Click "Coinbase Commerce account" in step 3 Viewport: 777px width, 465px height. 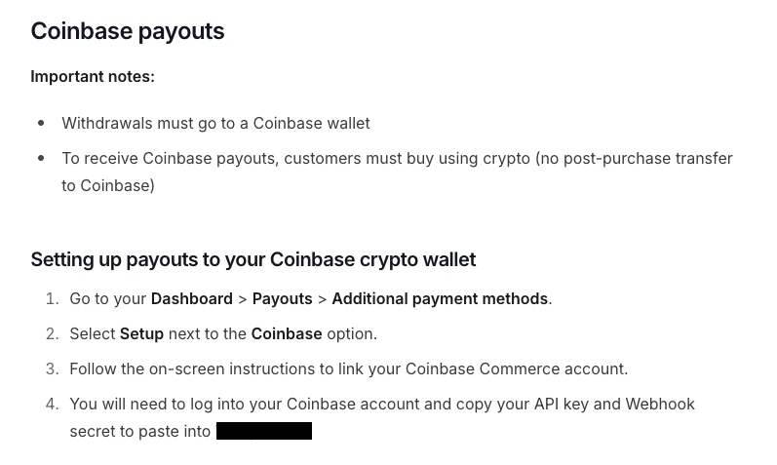(x=516, y=368)
